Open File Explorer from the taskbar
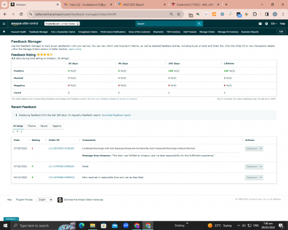The width and height of the screenshot is (288, 230). tap(93, 225)
